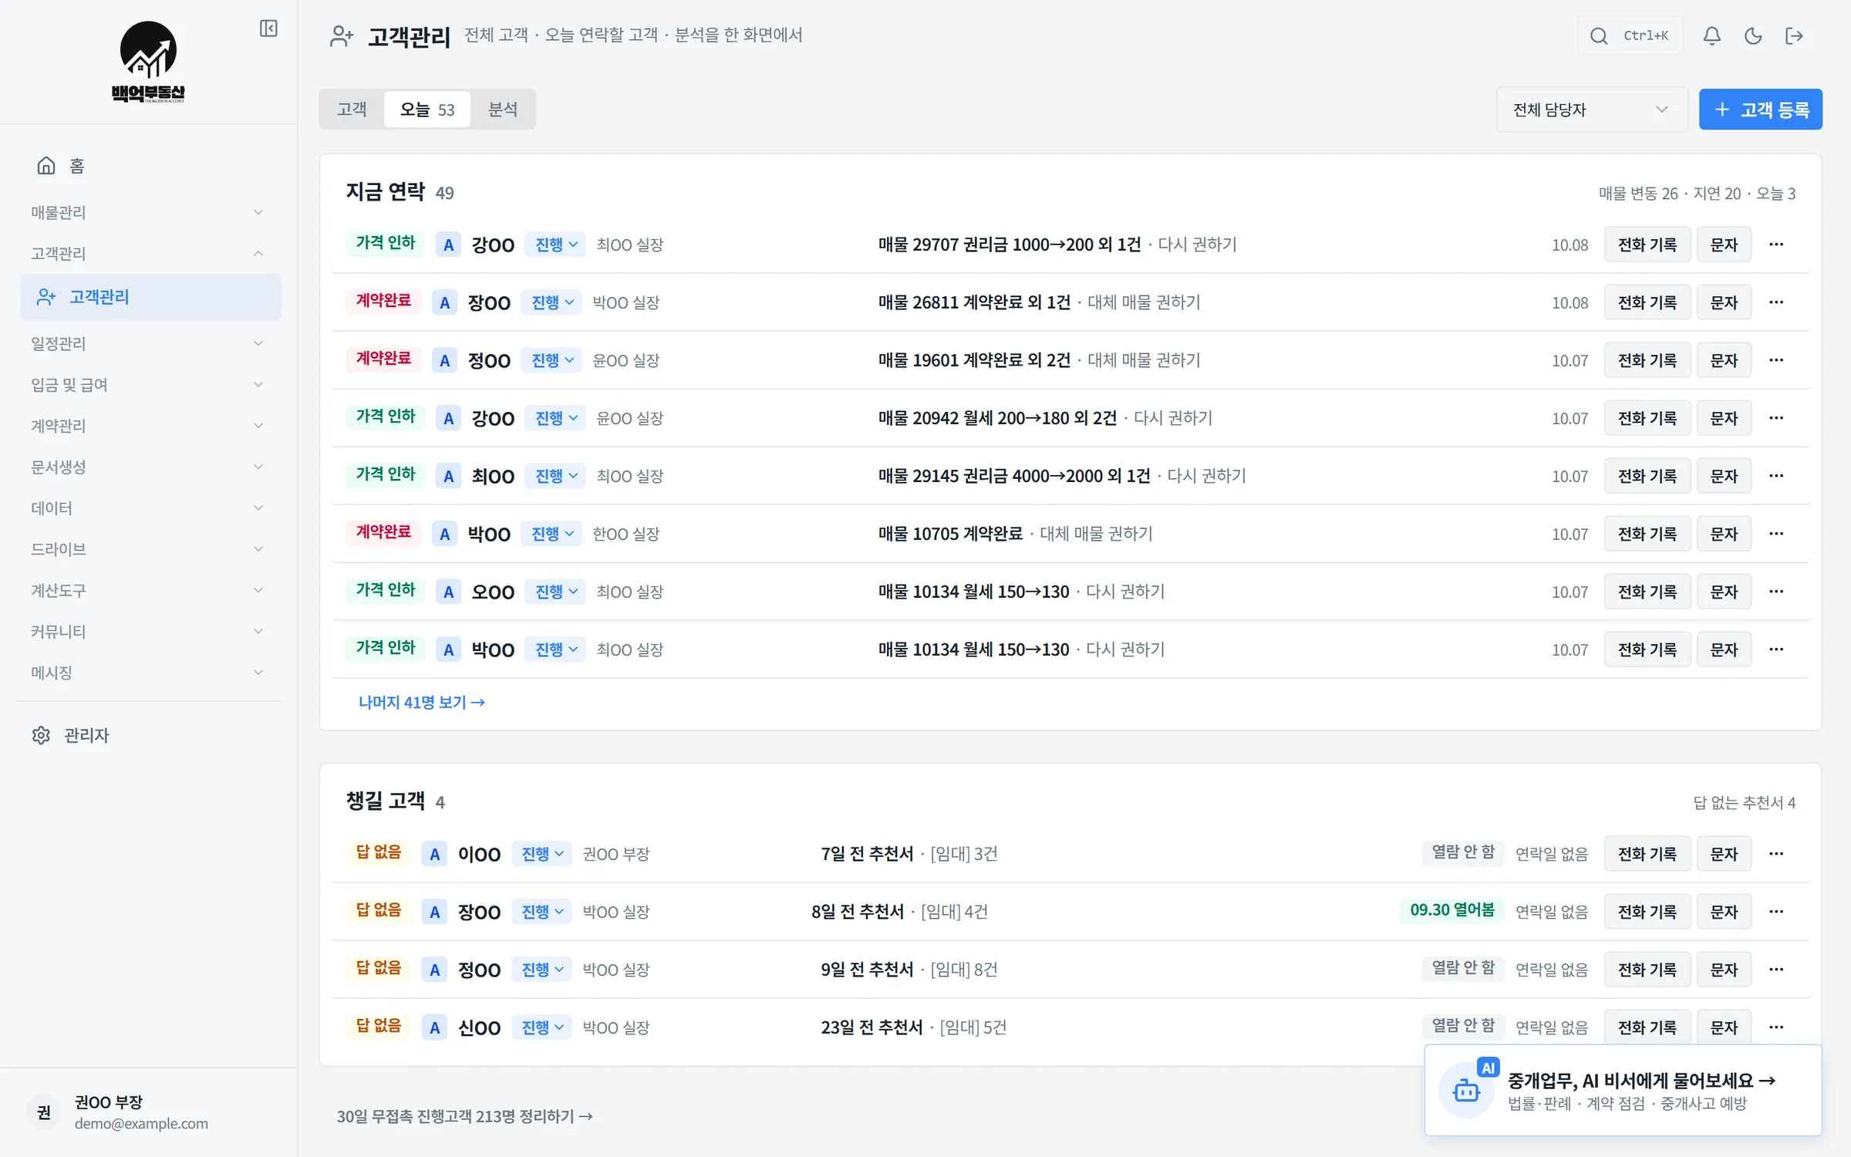Collapse the 고객관리 sidebar group
Image resolution: width=1851 pixels, height=1157 pixels.
click(147, 253)
